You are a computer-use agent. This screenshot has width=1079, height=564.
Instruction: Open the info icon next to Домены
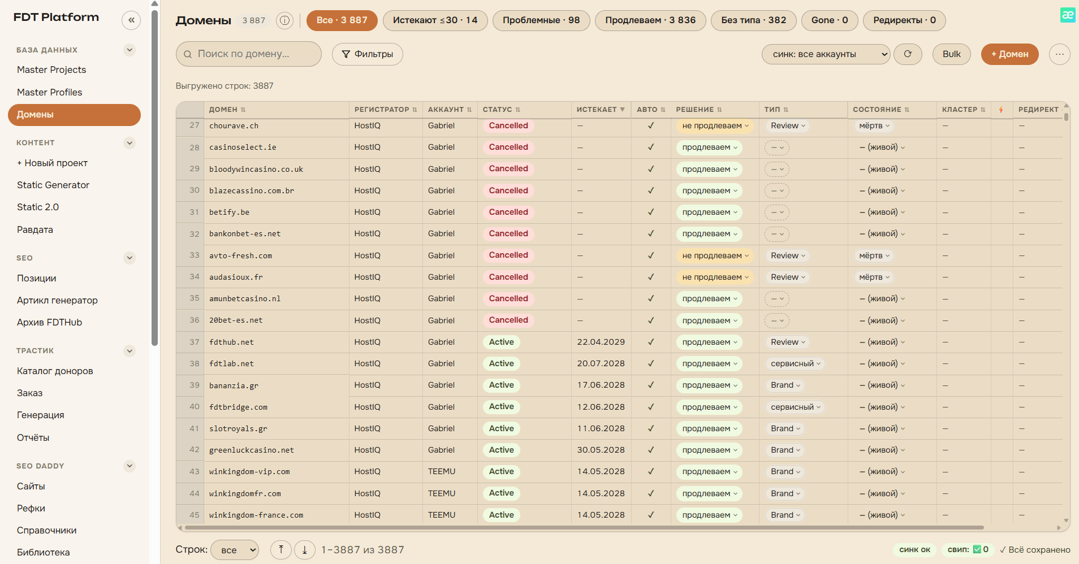point(284,20)
